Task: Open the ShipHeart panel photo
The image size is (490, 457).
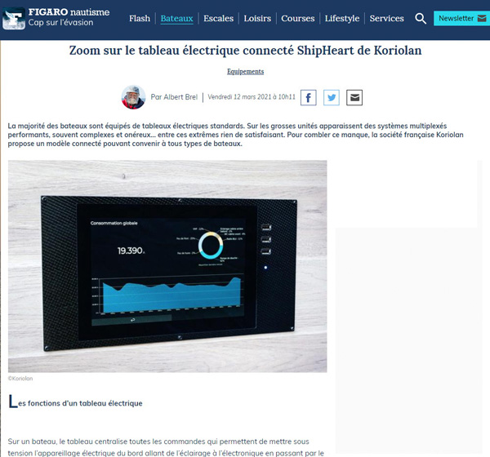Action: pyautogui.click(x=167, y=266)
